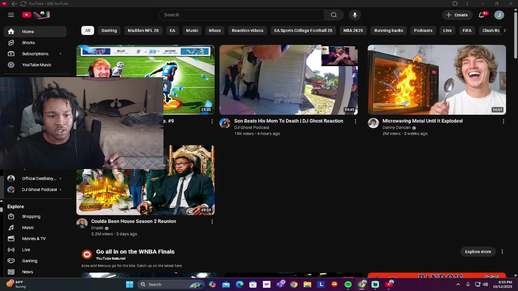Open Movies & TV under Explore
518x291 pixels.
35,238
